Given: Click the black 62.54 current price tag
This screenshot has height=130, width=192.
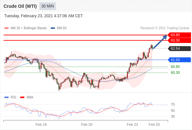Looking at the screenshot, I should (179, 48).
